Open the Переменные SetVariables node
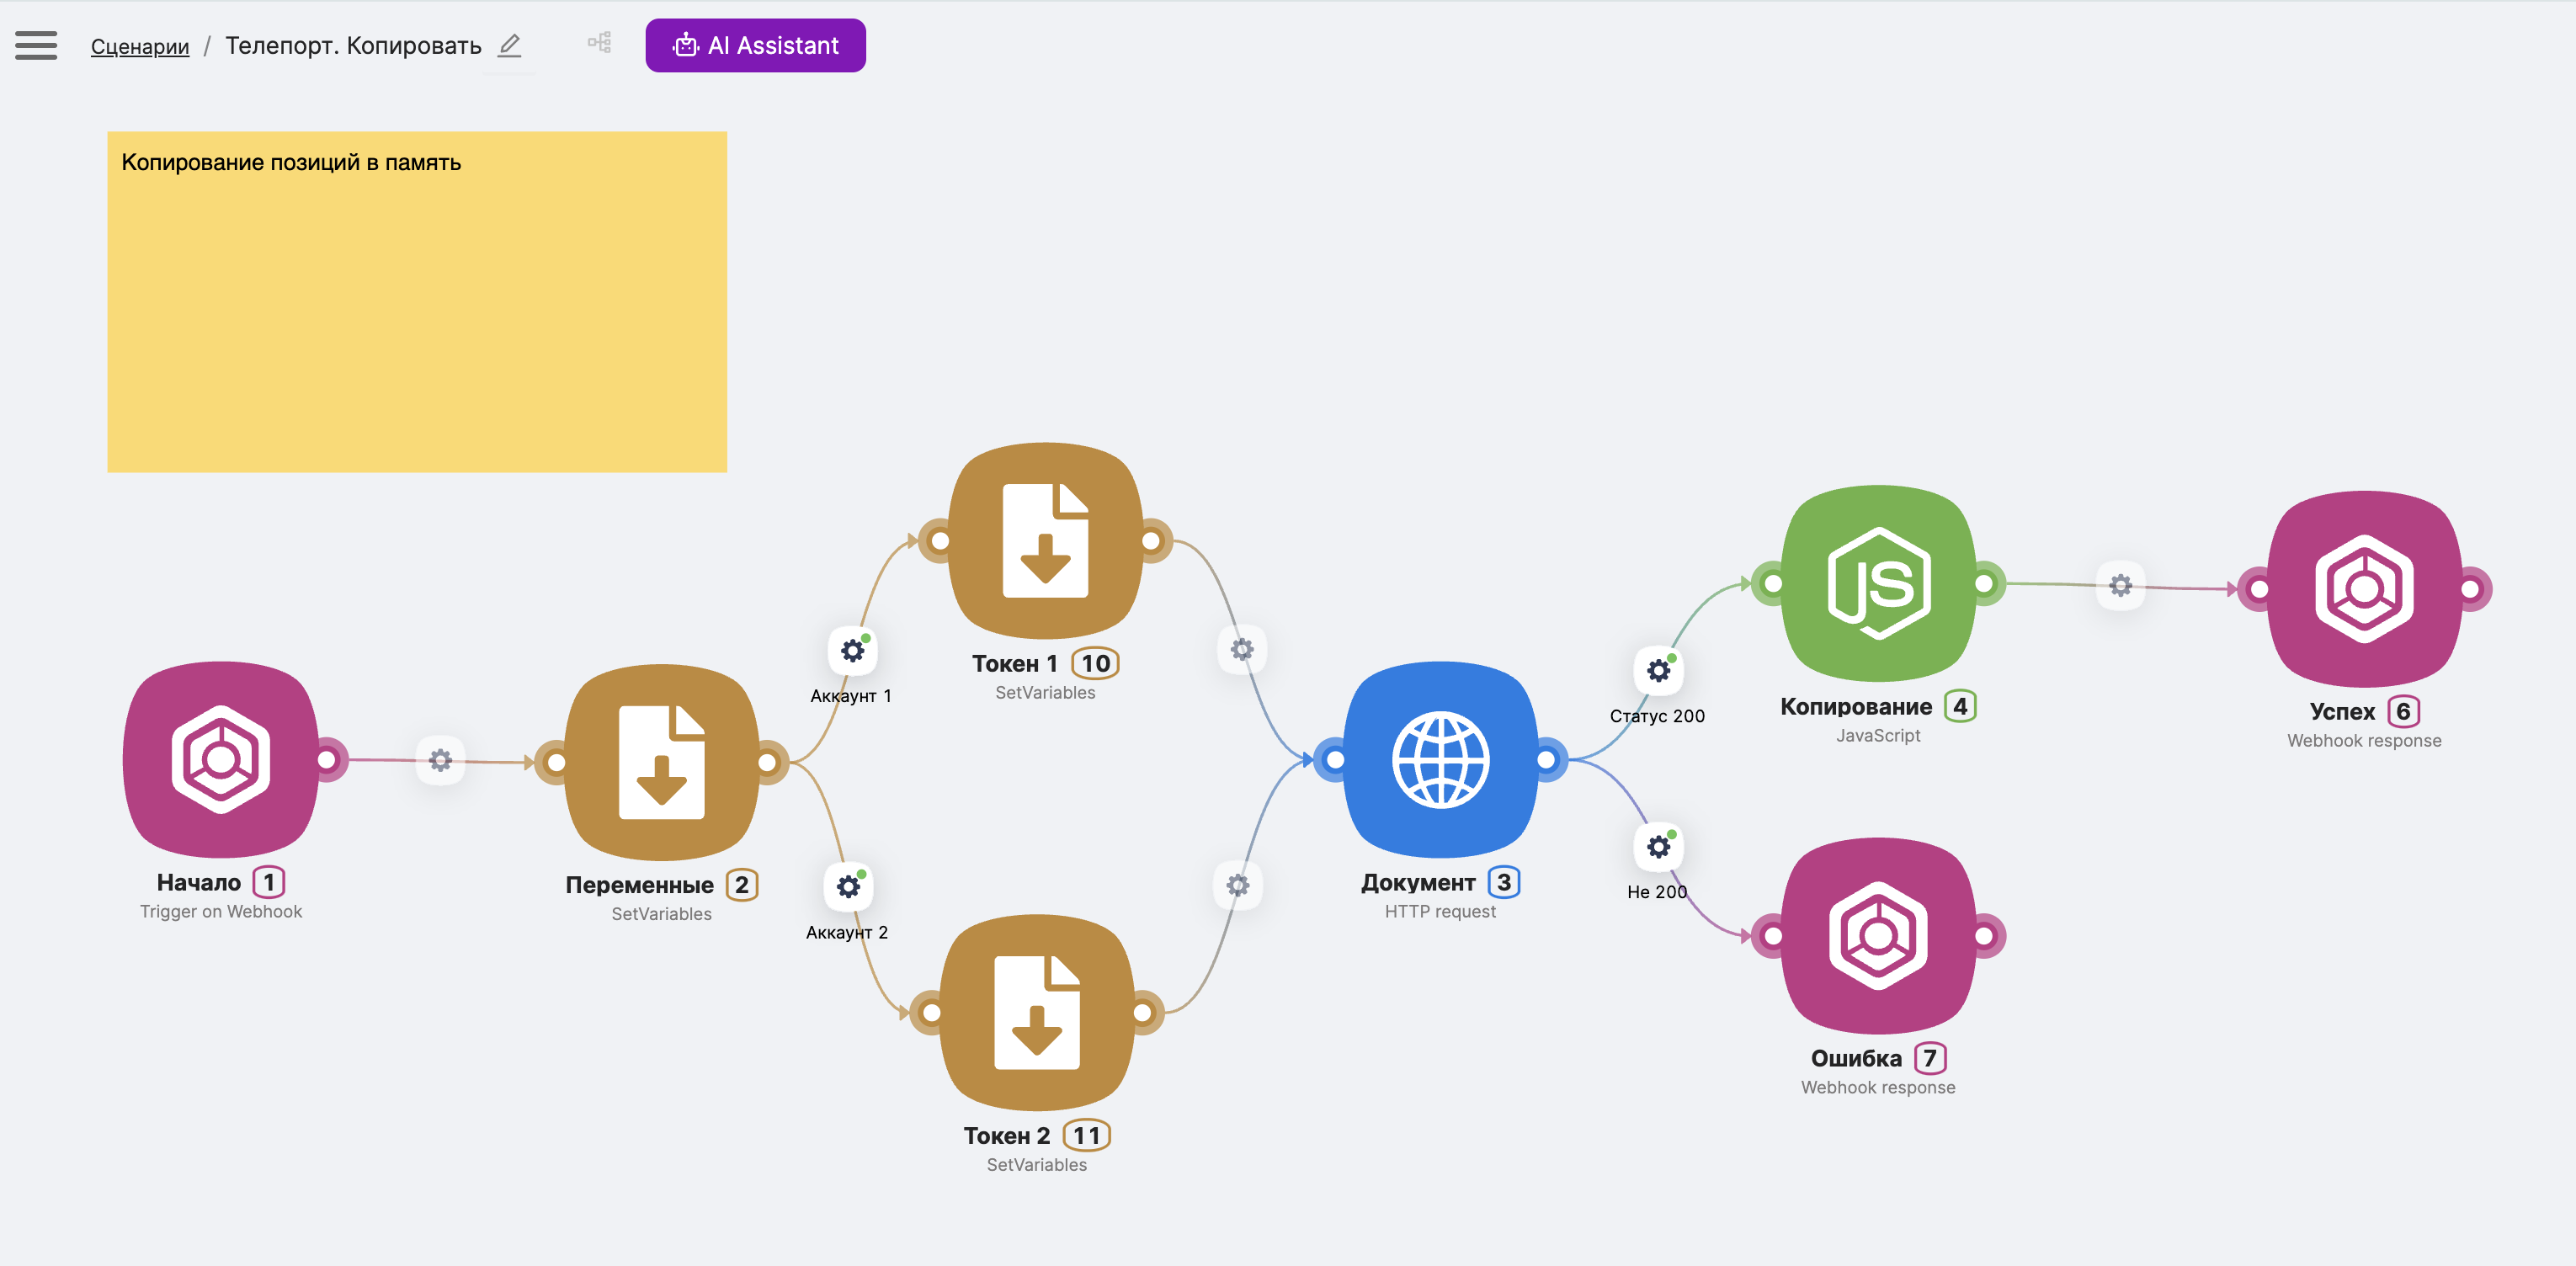Image resolution: width=2576 pixels, height=1266 pixels. pyautogui.click(x=661, y=762)
